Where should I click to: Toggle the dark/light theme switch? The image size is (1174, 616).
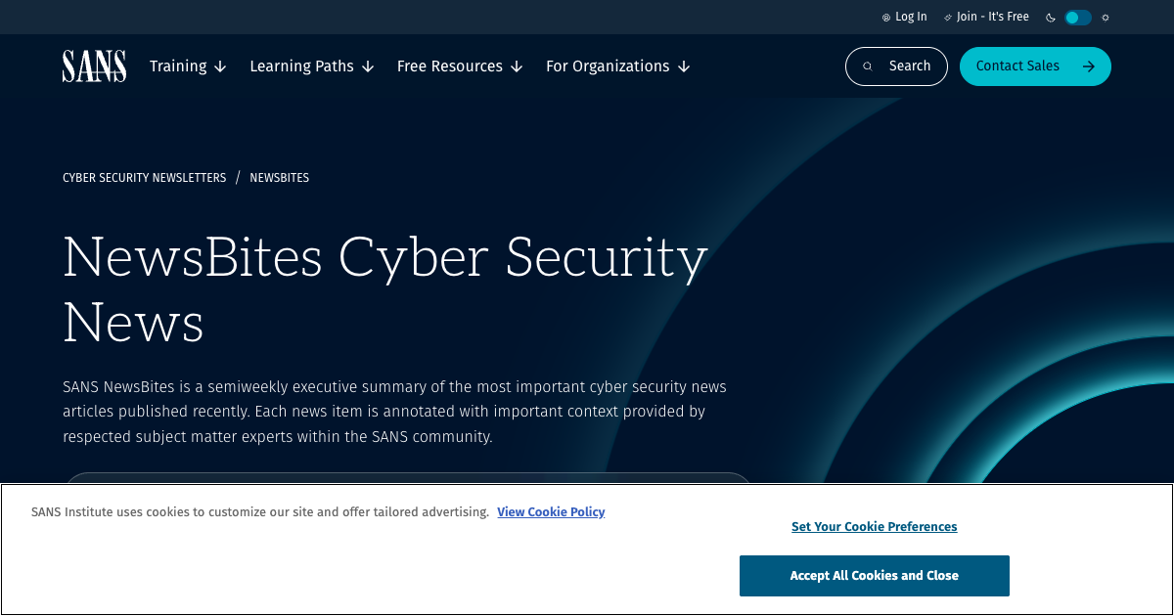(x=1078, y=18)
